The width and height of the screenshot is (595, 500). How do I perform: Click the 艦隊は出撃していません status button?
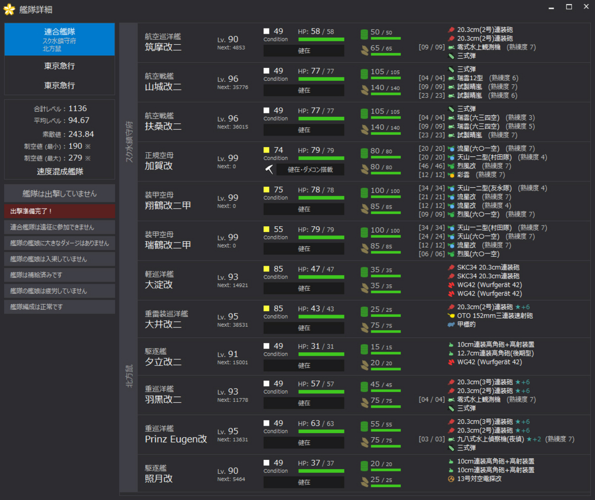coord(60,194)
